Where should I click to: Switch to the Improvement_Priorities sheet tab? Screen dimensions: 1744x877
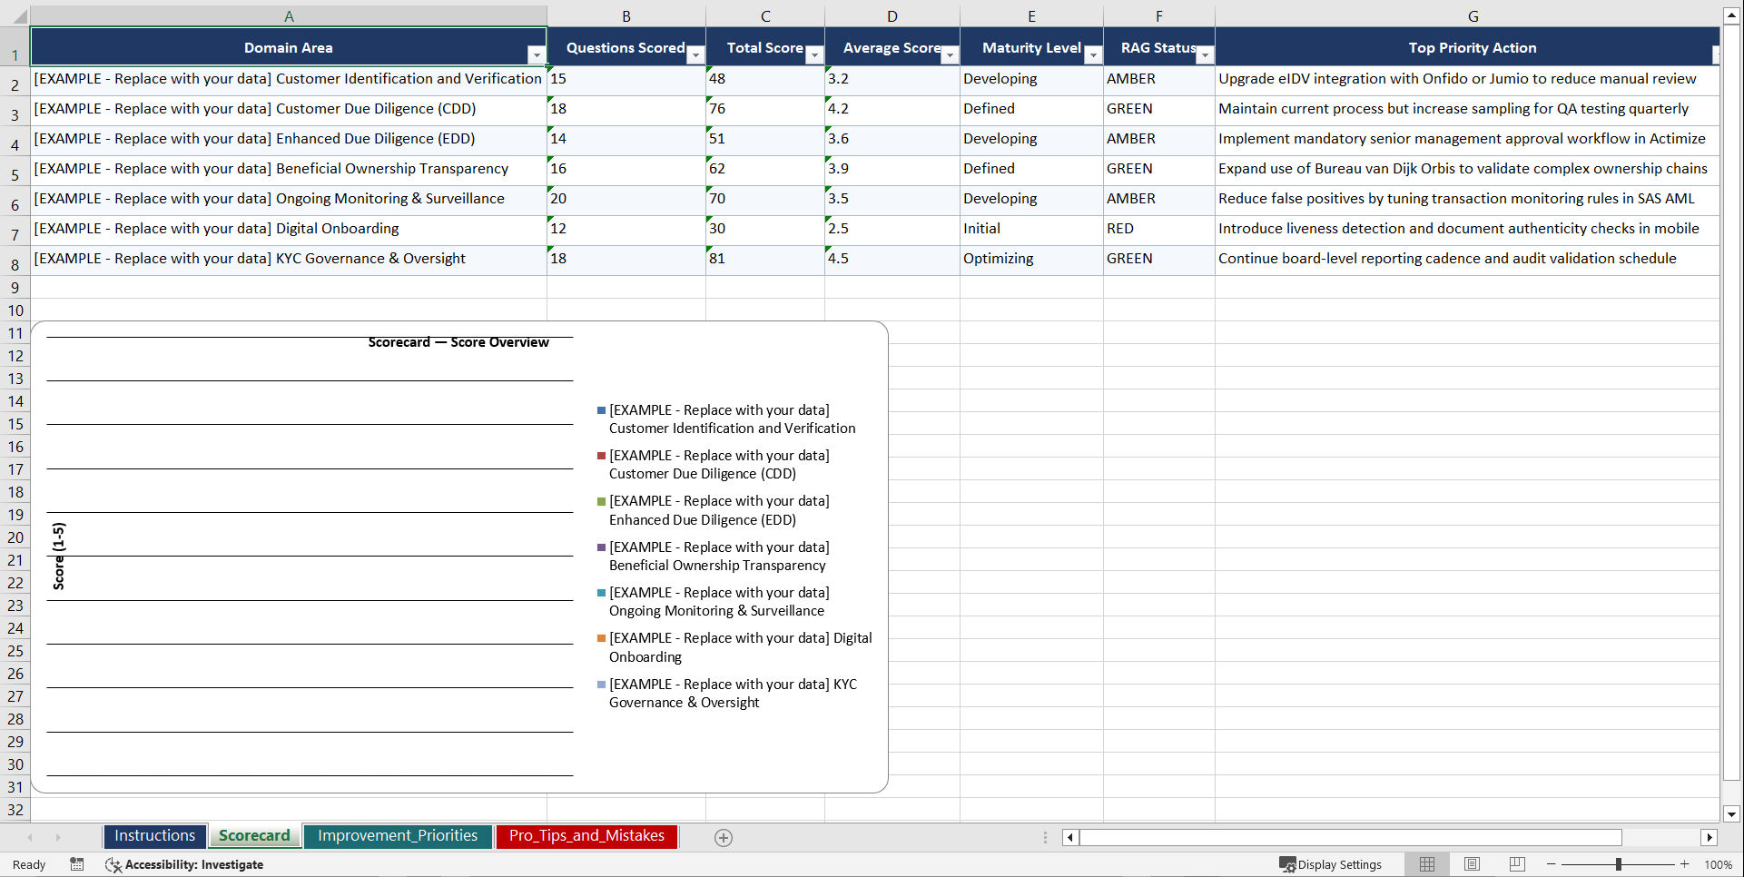coord(398,835)
